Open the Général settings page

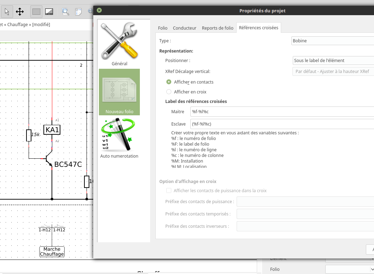point(119,44)
